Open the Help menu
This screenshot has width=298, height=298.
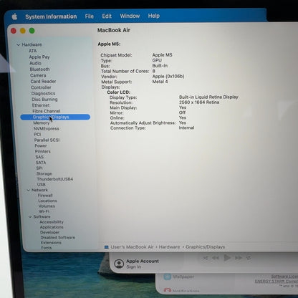point(154,16)
